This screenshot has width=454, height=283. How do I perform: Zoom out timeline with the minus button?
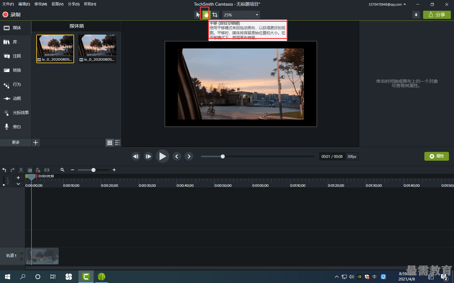click(x=73, y=170)
